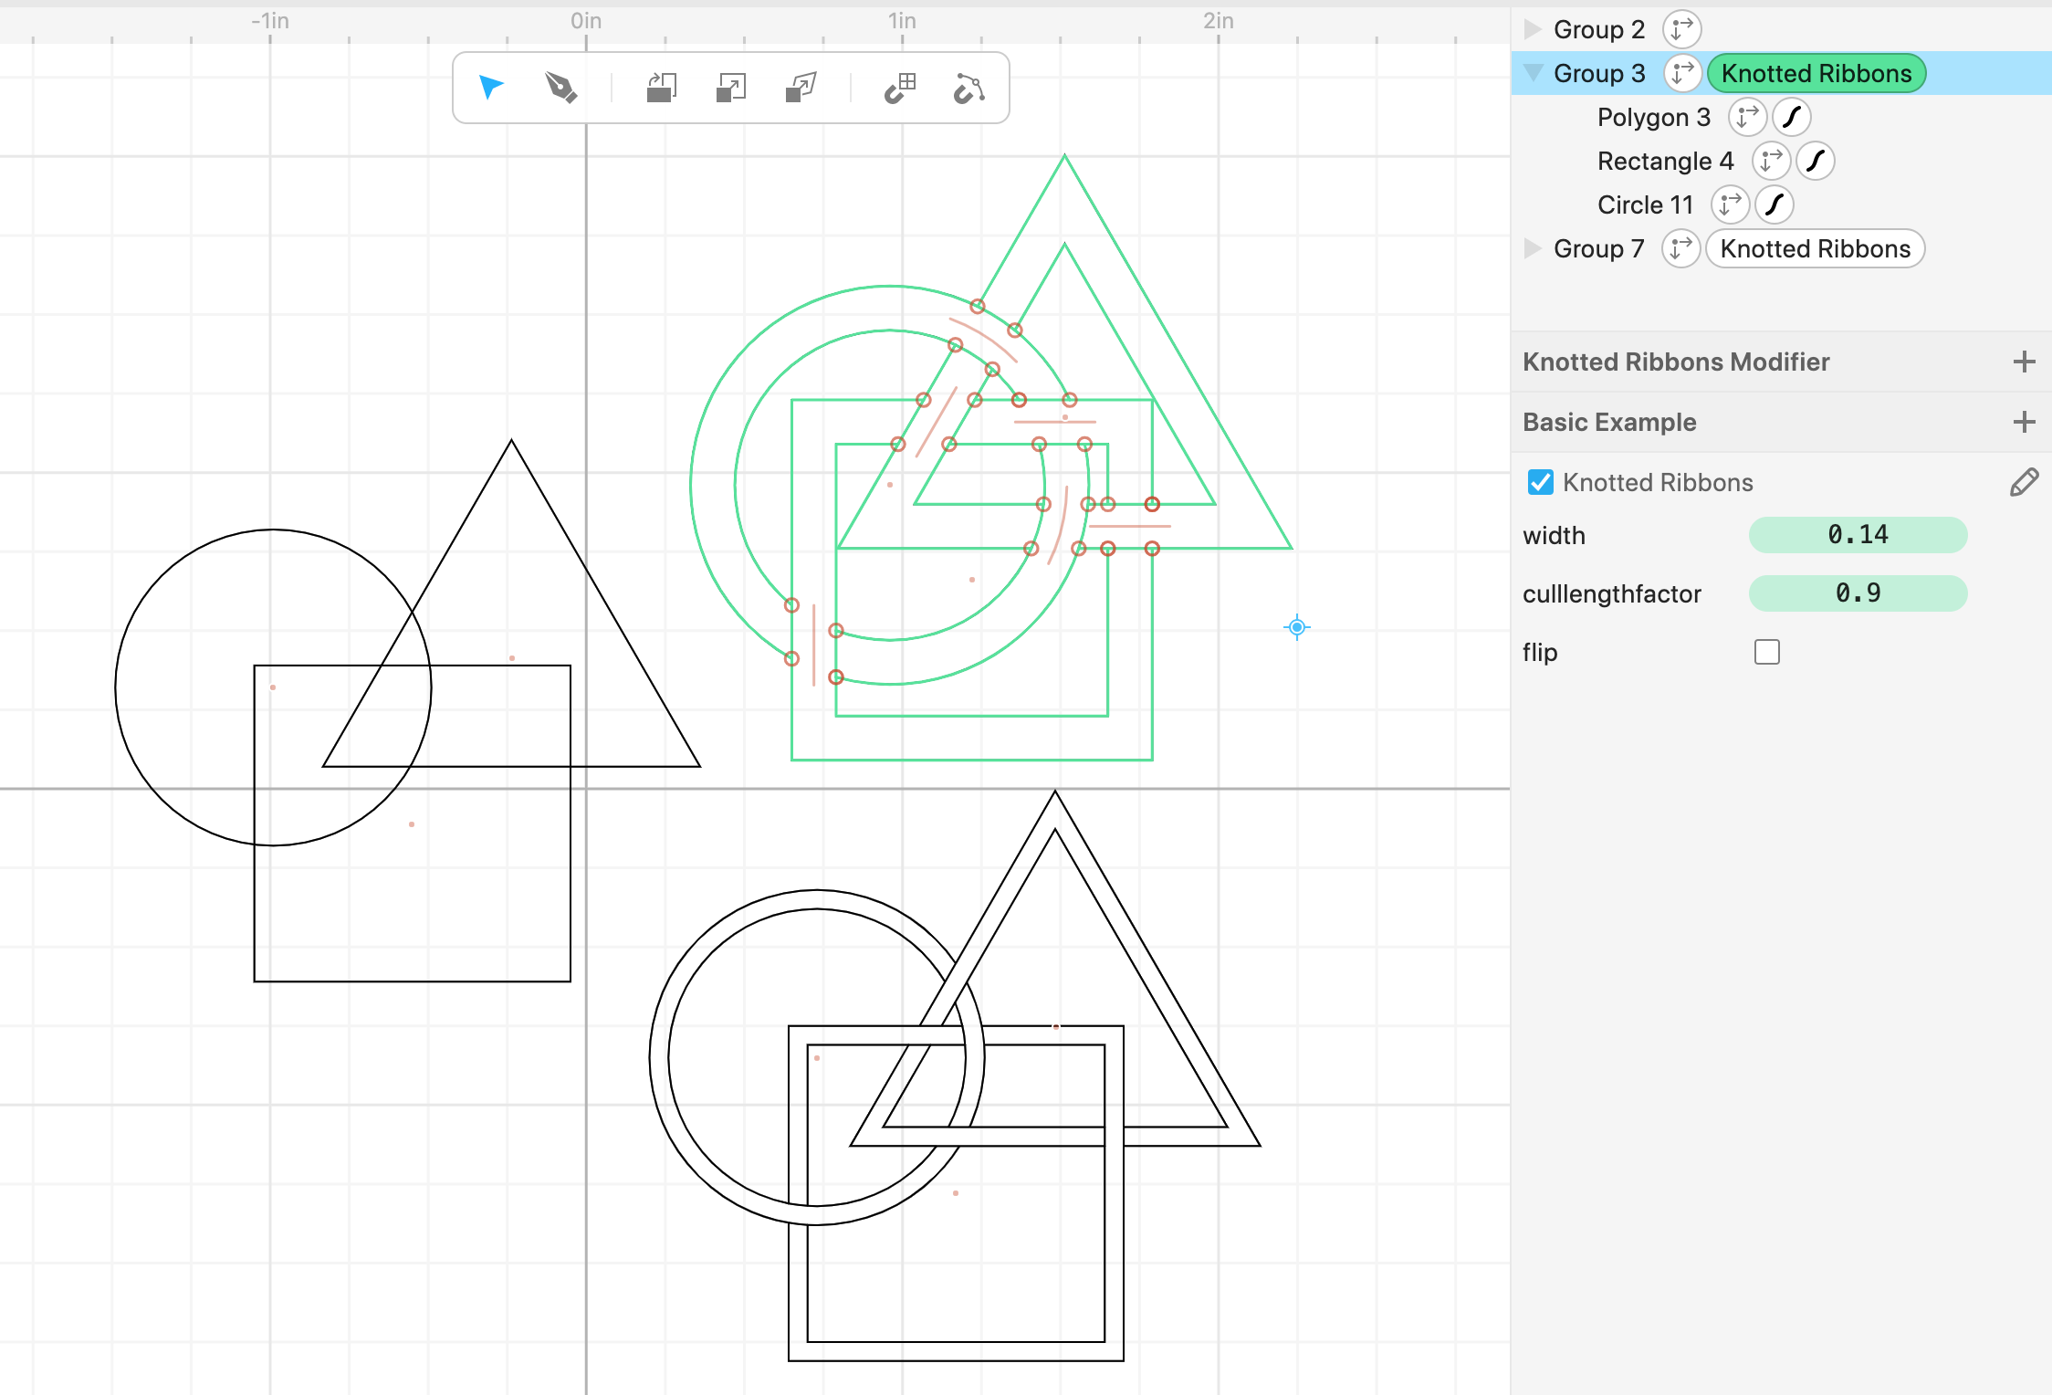
Task: Click the Knotted Ribbons tag on Group 7
Action: [x=1816, y=248]
